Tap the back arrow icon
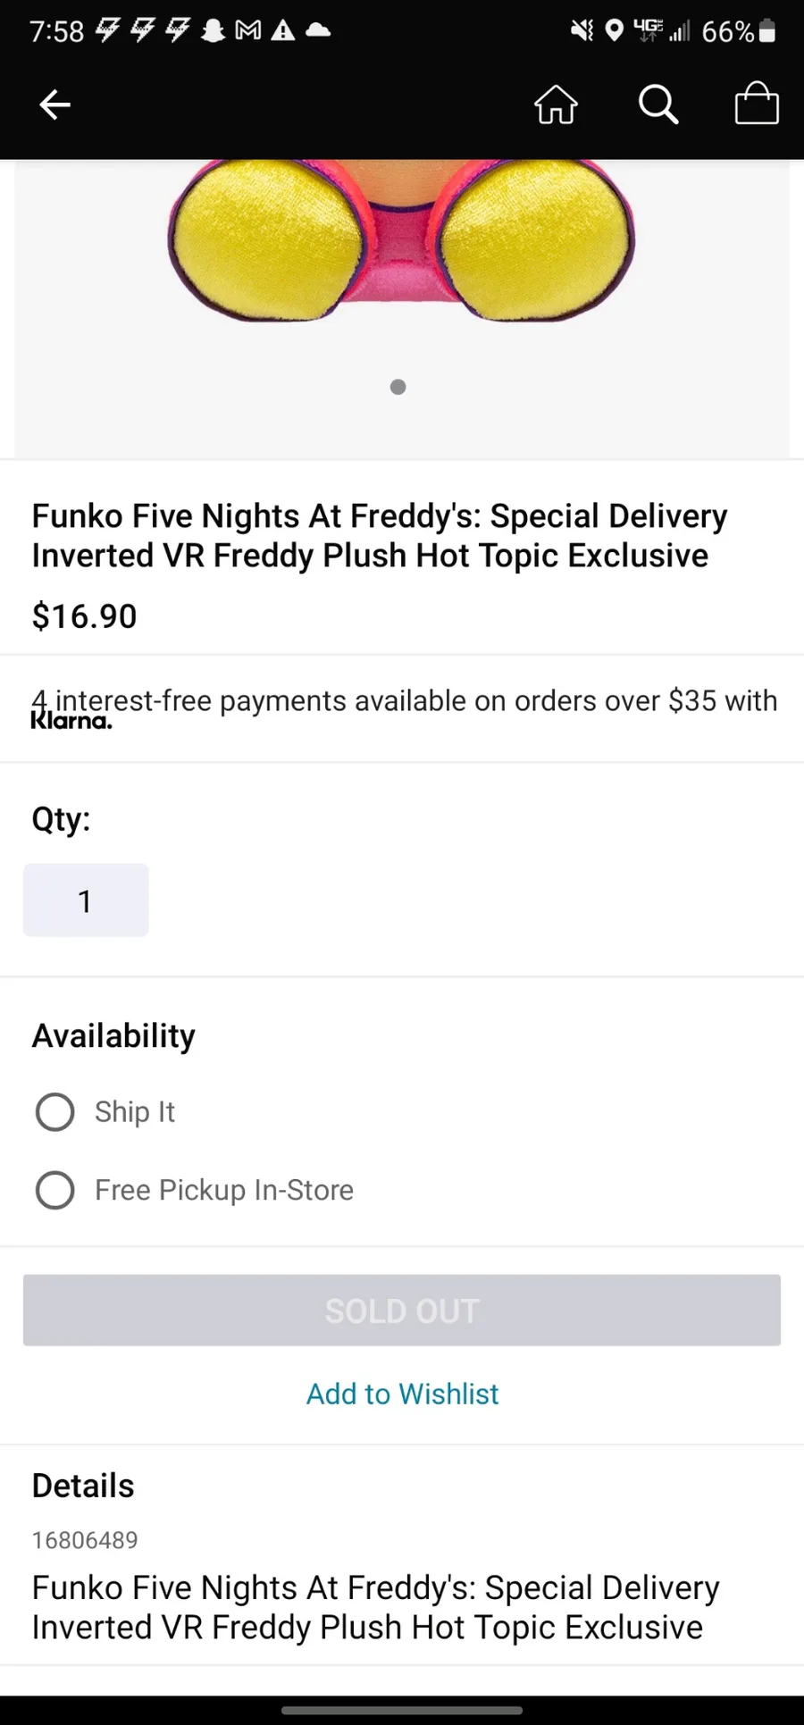 tap(54, 105)
